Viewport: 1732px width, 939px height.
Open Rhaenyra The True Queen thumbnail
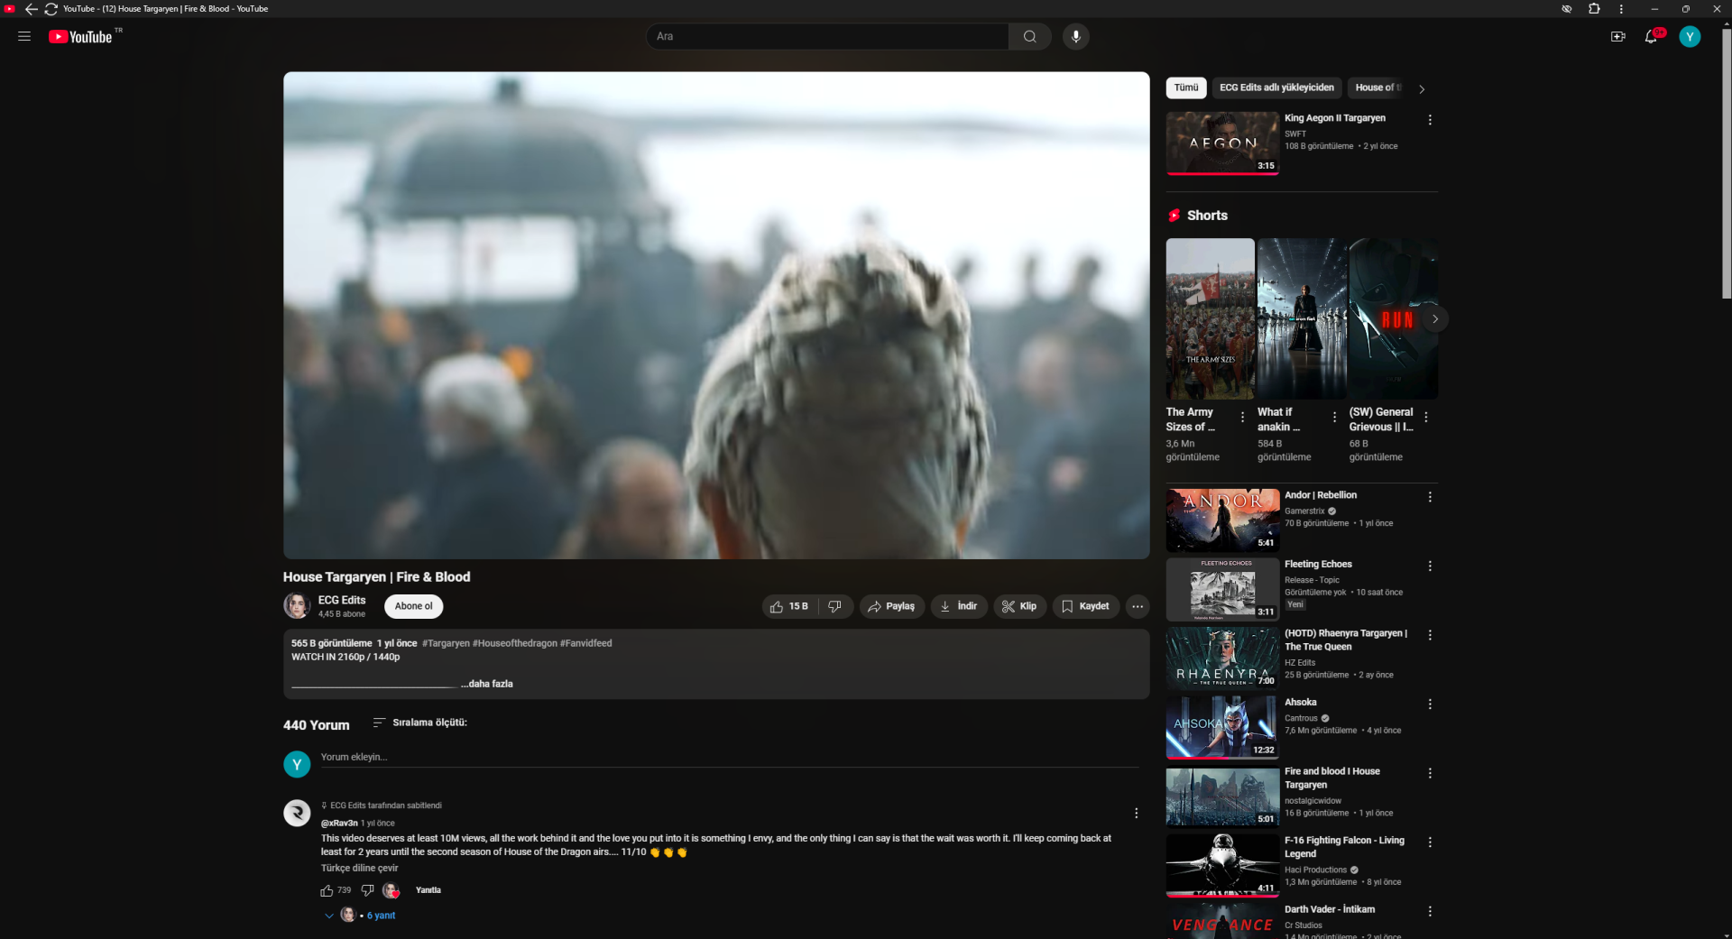point(1222,658)
